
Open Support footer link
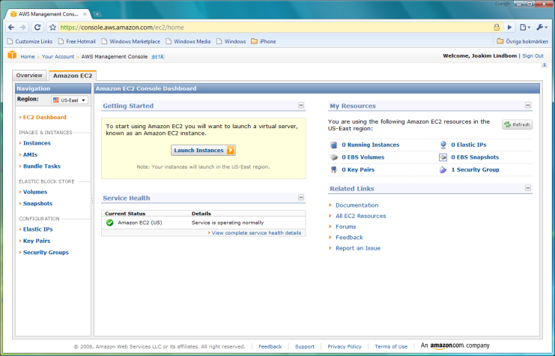point(305,346)
